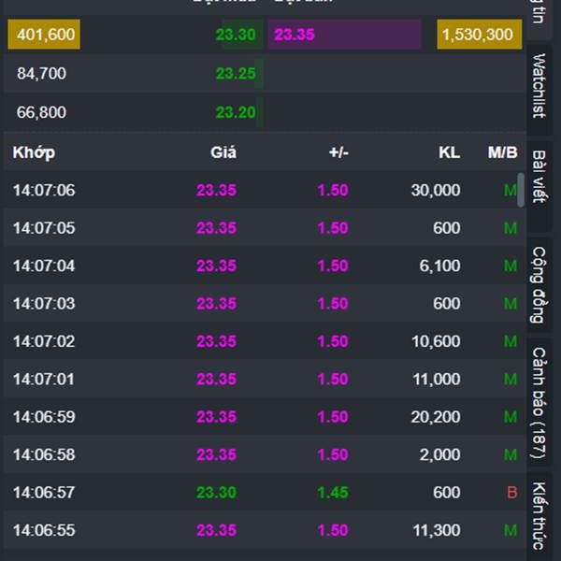Click change 1.45 in the 14:06:57 row
Image resolution: width=561 pixels, height=561 pixels.
point(333,493)
